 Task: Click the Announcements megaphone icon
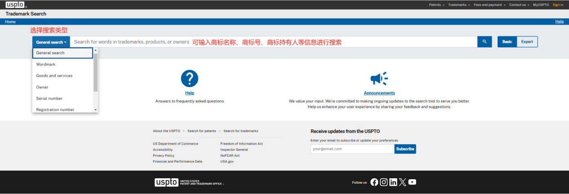pos(379,79)
